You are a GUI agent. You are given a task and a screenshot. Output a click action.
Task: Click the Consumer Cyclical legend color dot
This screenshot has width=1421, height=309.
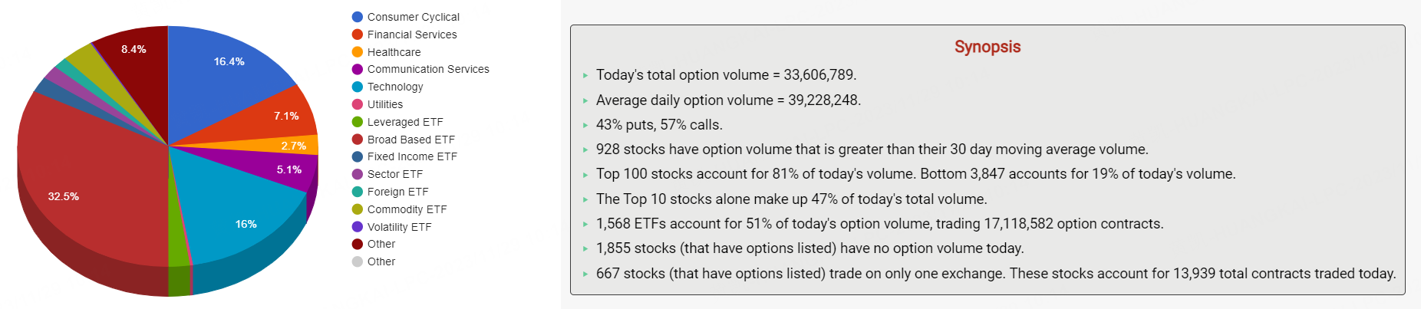[x=358, y=17]
